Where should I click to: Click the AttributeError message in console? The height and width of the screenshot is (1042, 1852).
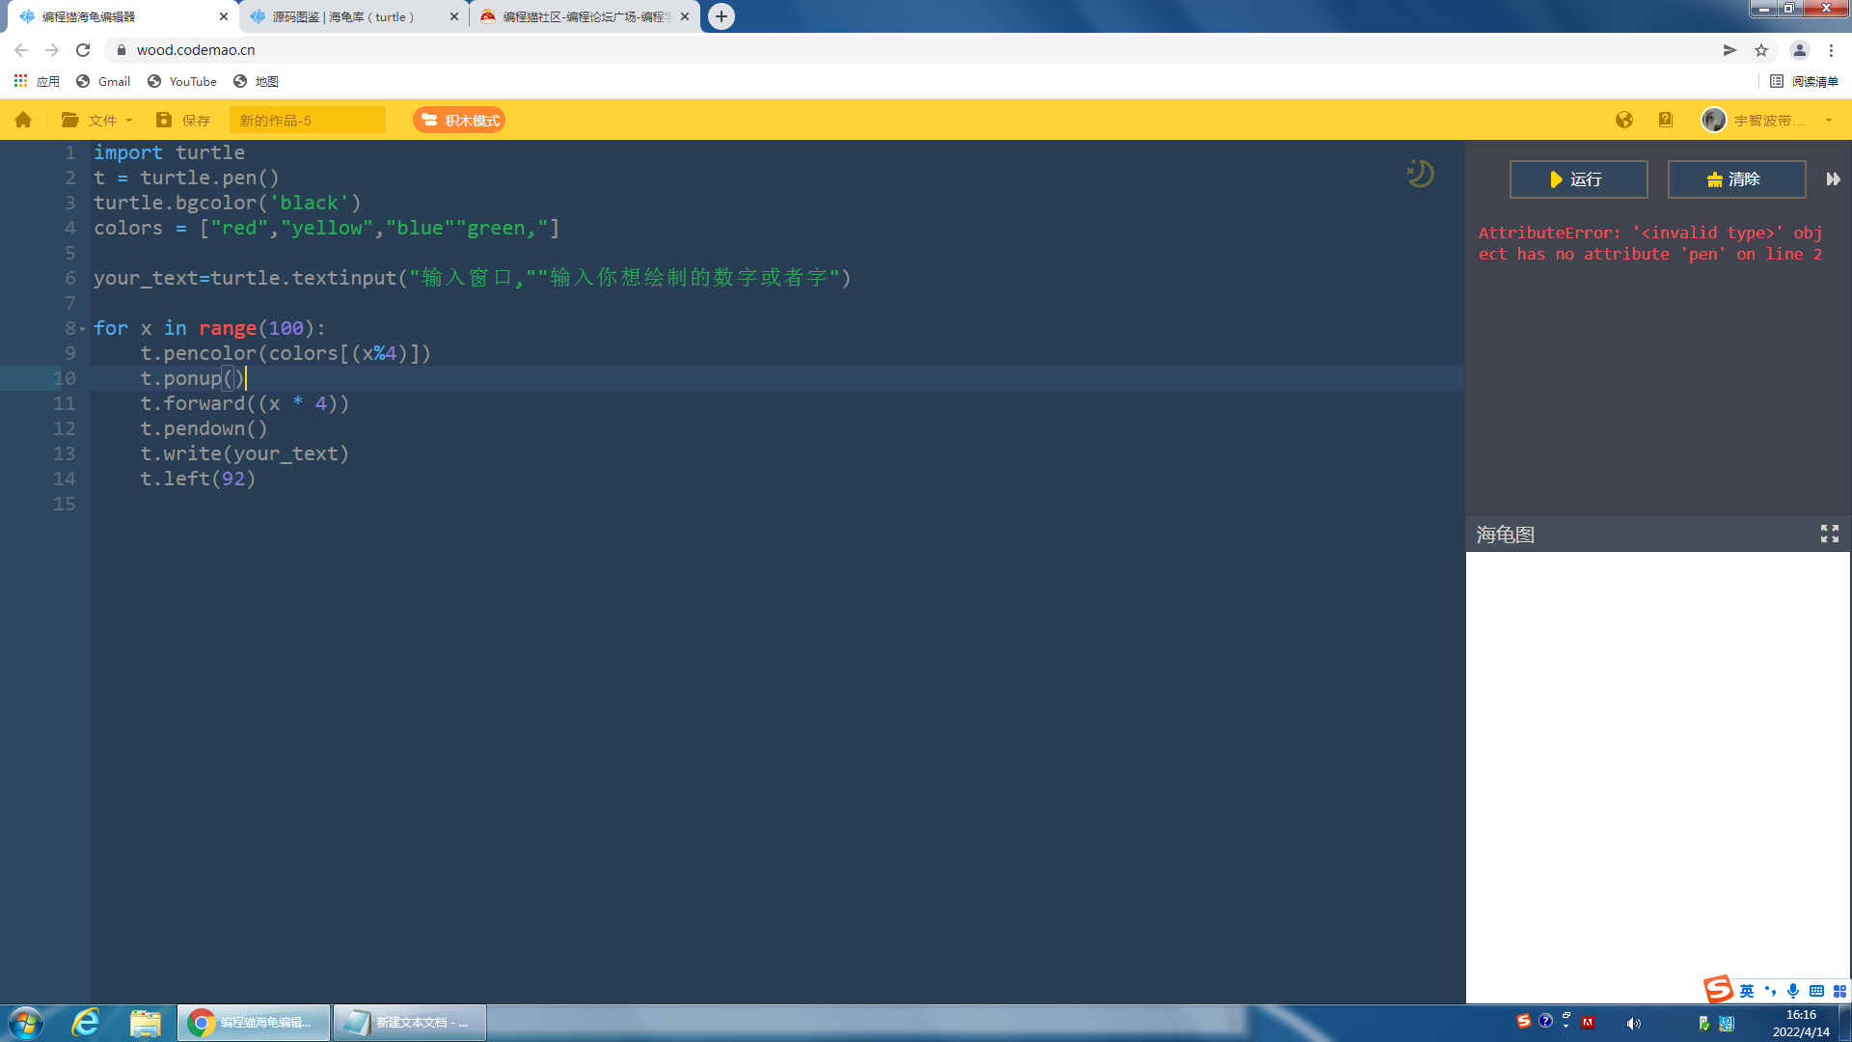pos(1650,243)
